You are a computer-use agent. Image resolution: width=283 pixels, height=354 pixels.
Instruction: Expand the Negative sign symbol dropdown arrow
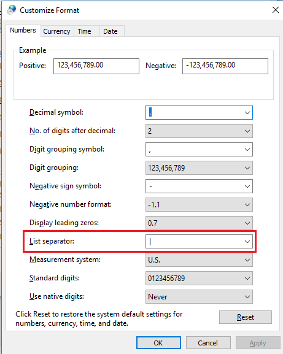coord(247,187)
